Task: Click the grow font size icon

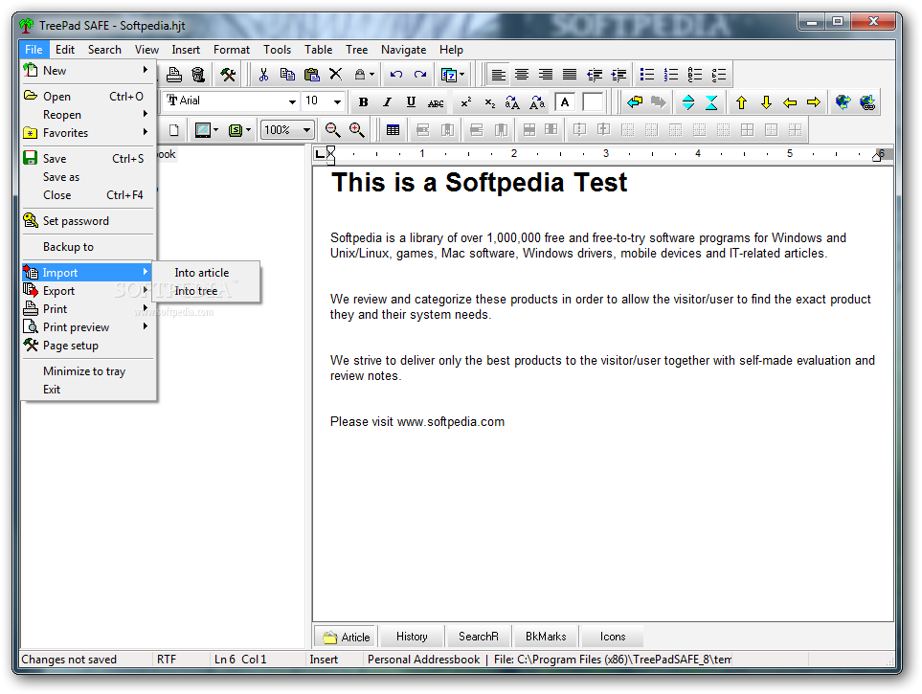Action: click(x=513, y=102)
